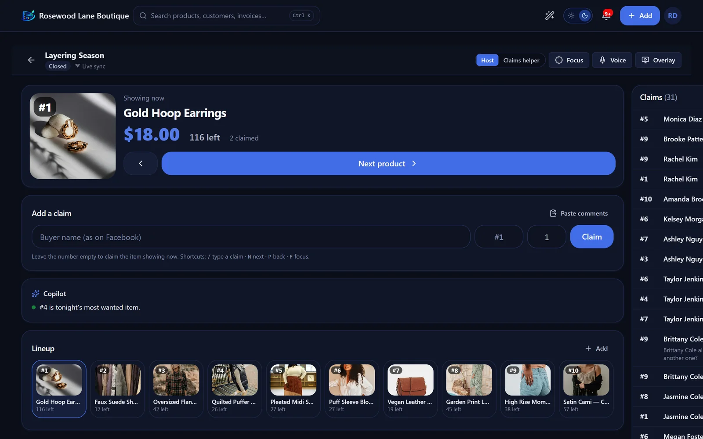Screen dimensions: 703x439
Task: Select the Faux Suede lineup card #2
Action: click(x=118, y=389)
